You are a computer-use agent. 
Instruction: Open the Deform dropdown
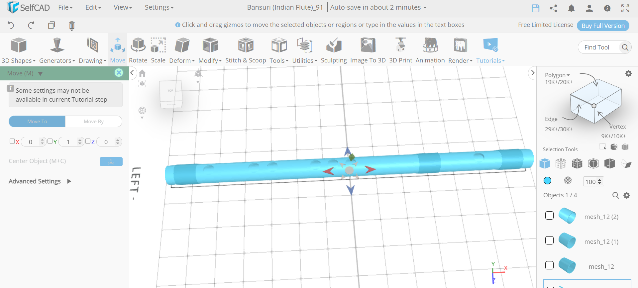[182, 50]
